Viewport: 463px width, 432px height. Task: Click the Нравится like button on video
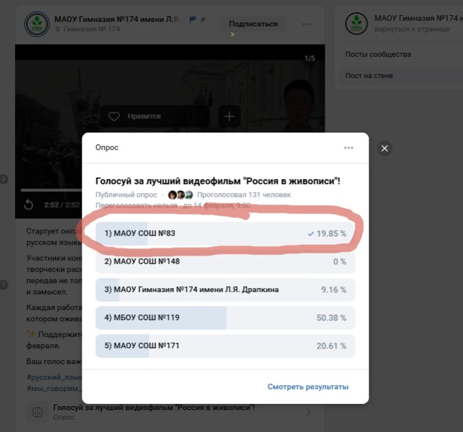[x=154, y=116]
